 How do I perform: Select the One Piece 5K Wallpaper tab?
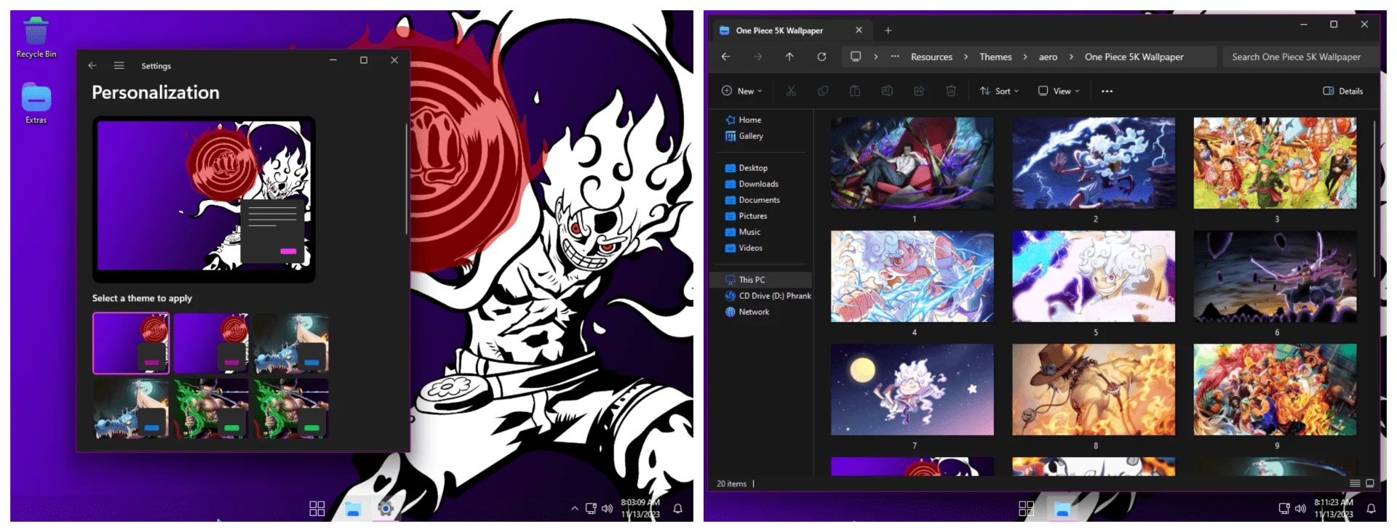click(790, 31)
